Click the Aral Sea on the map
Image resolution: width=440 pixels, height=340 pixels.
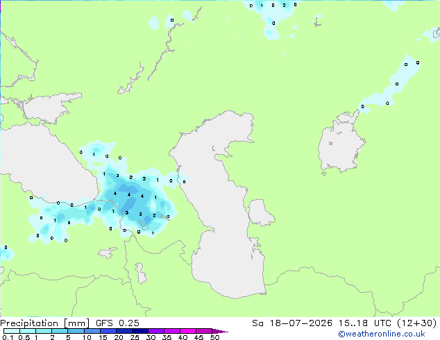pos(341,143)
